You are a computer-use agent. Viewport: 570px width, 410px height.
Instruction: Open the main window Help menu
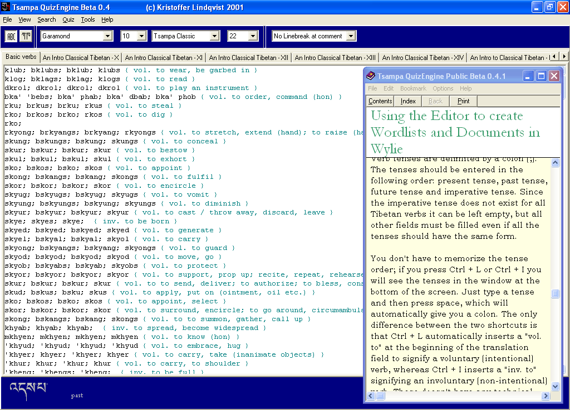click(x=107, y=19)
